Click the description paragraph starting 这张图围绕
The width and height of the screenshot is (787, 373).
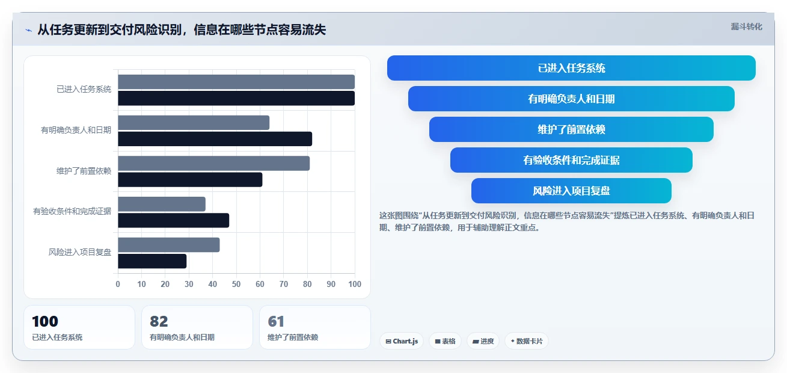coord(566,221)
